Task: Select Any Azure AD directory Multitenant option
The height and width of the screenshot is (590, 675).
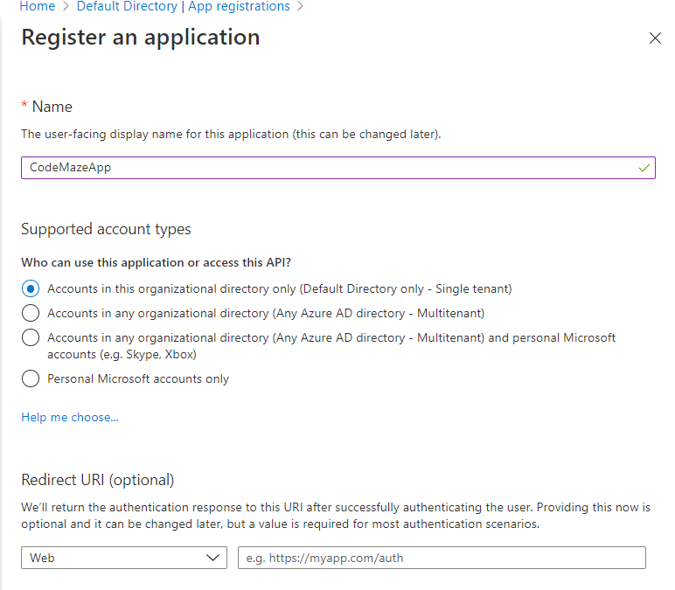Action: tap(31, 313)
